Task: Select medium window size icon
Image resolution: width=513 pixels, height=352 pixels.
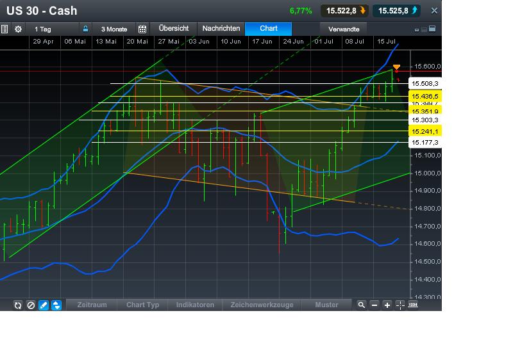Action: (424, 29)
